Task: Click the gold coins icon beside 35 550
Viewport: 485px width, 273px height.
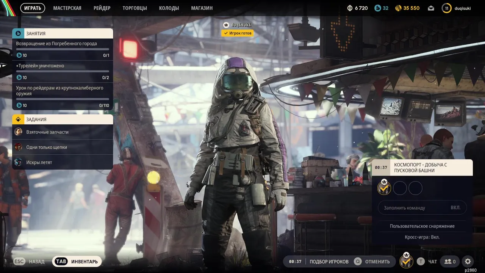Action: pos(398,8)
